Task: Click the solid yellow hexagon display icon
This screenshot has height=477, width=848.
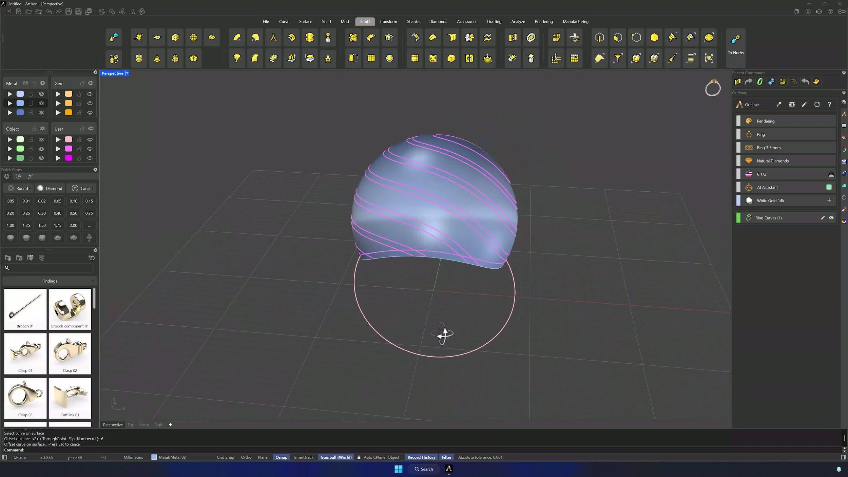Action: (654, 37)
